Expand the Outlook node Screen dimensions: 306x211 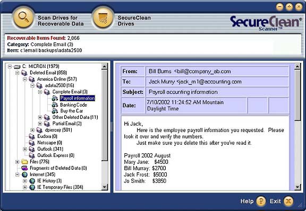(x=25, y=150)
